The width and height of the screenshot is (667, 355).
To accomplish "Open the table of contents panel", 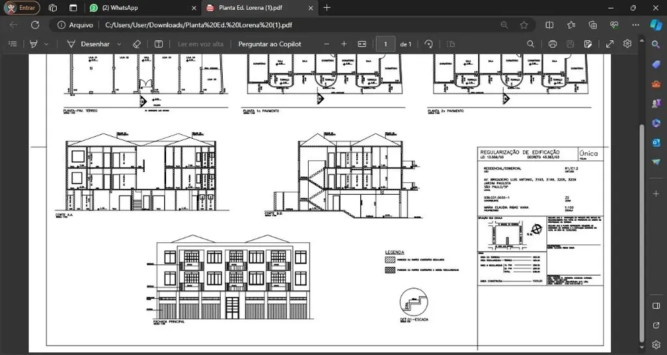I will click(13, 44).
